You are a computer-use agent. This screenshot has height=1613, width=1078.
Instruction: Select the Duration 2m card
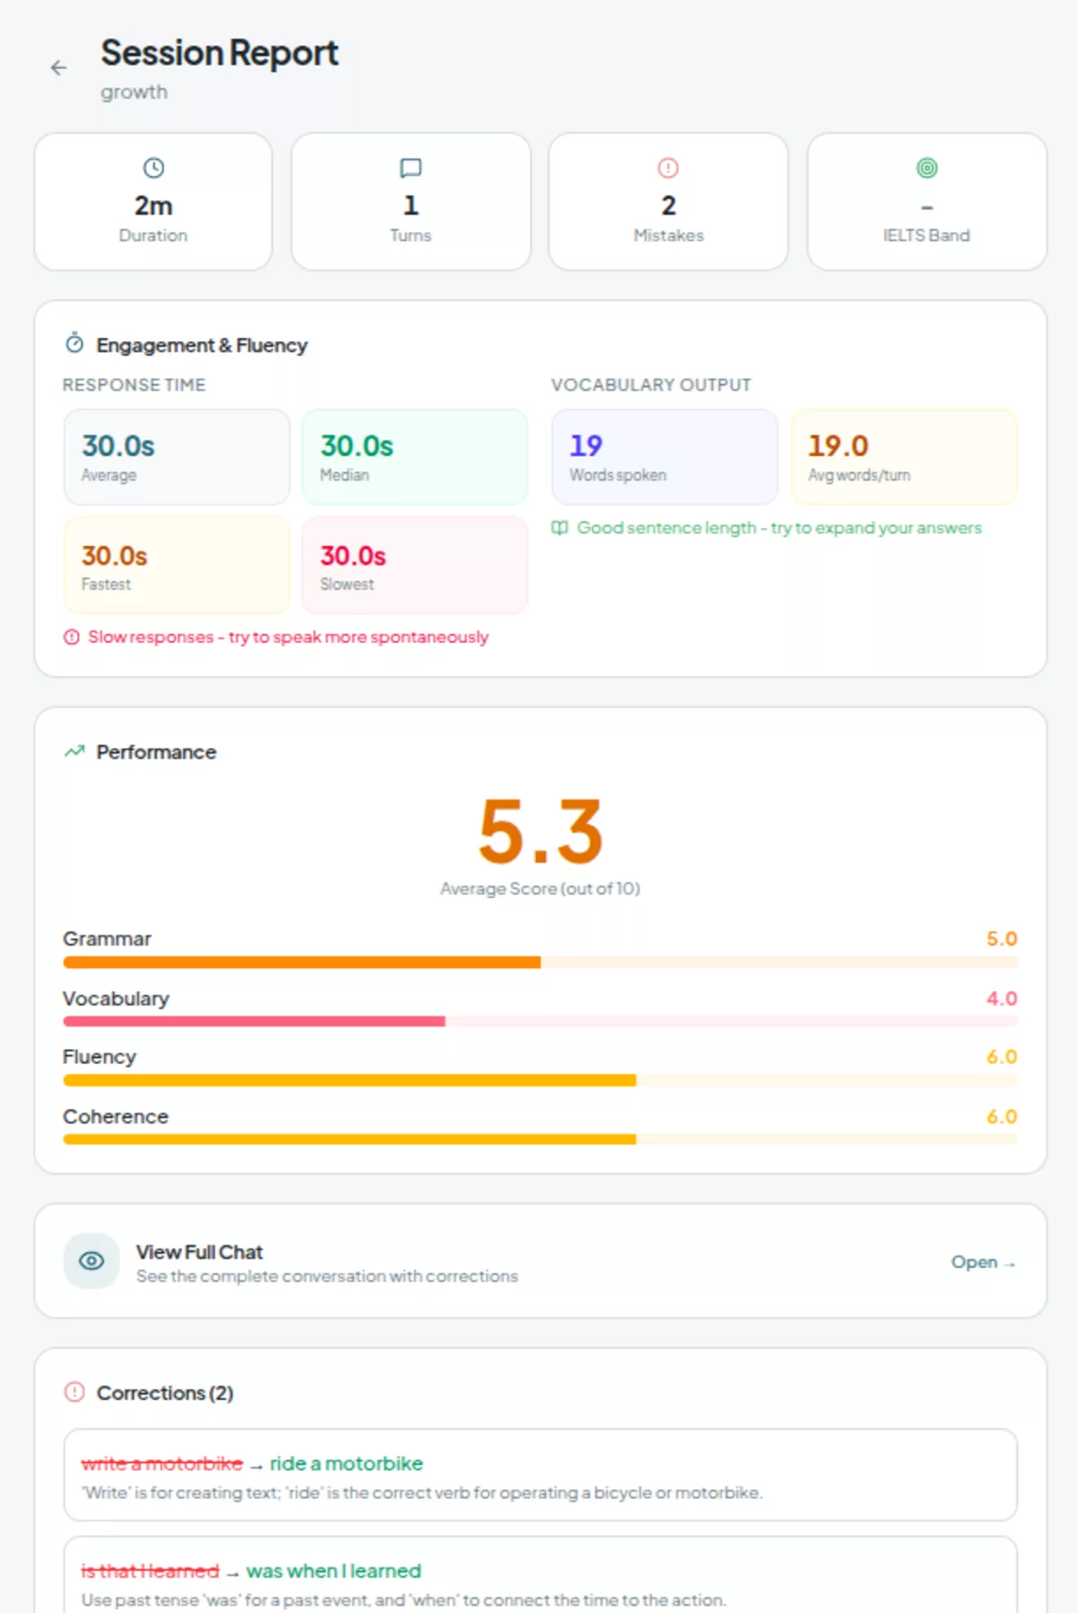coord(154,202)
